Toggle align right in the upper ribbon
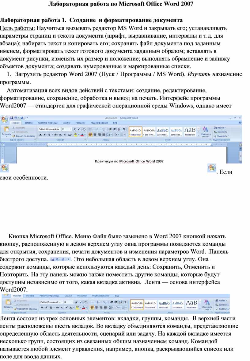This screenshot has height=361, width=250. click(99, 135)
